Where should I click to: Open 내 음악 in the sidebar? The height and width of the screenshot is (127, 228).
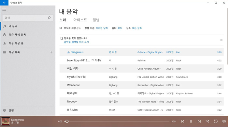coord(28,26)
